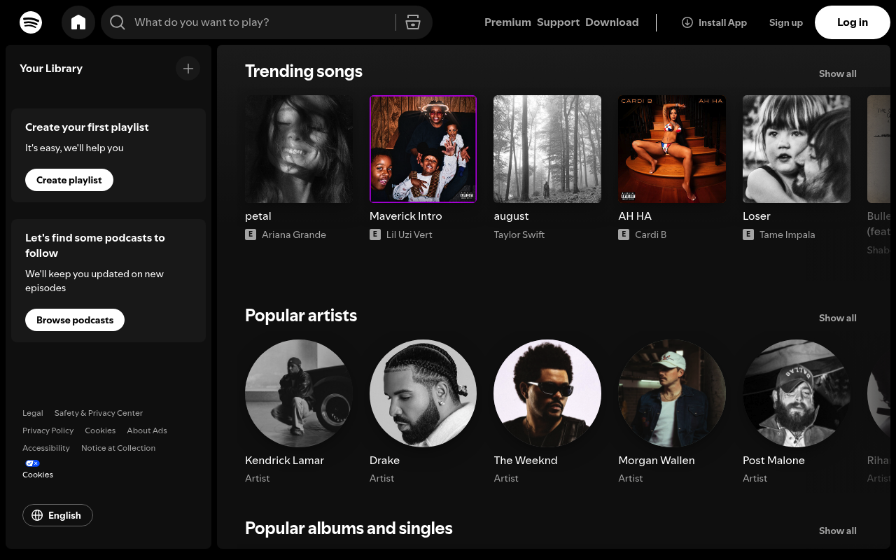Click the Spotify logo icon
Image resolution: width=896 pixels, height=560 pixels.
(31, 22)
